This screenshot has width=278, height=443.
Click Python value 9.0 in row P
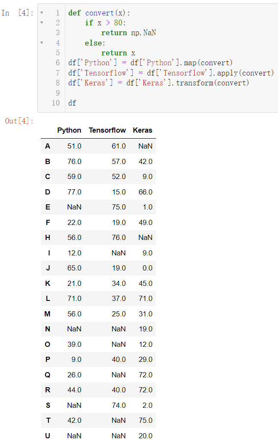[x=76, y=359]
